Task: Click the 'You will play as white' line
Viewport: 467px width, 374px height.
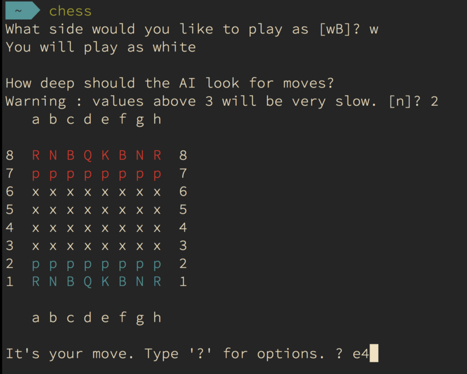Action: point(100,47)
